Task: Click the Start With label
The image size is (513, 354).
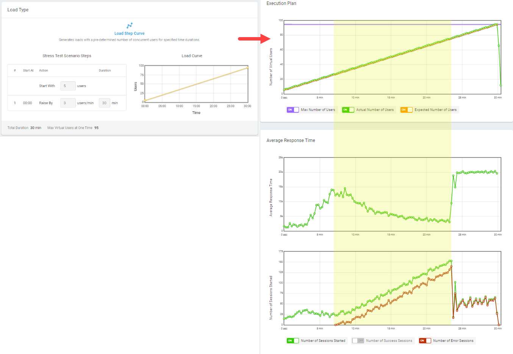Action: pyautogui.click(x=47, y=86)
